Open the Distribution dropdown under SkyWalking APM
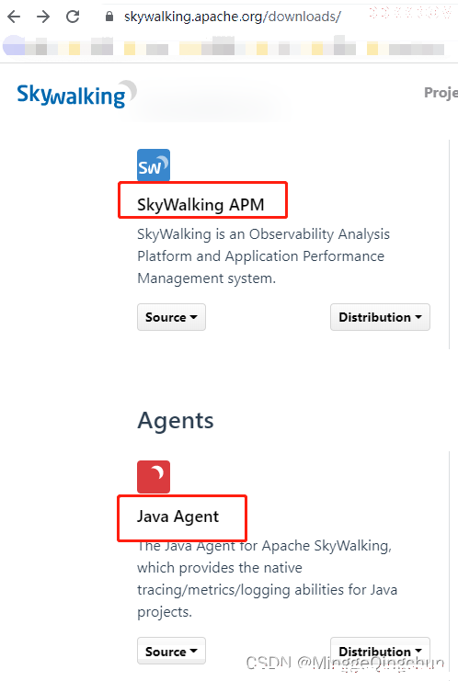 pyautogui.click(x=380, y=317)
